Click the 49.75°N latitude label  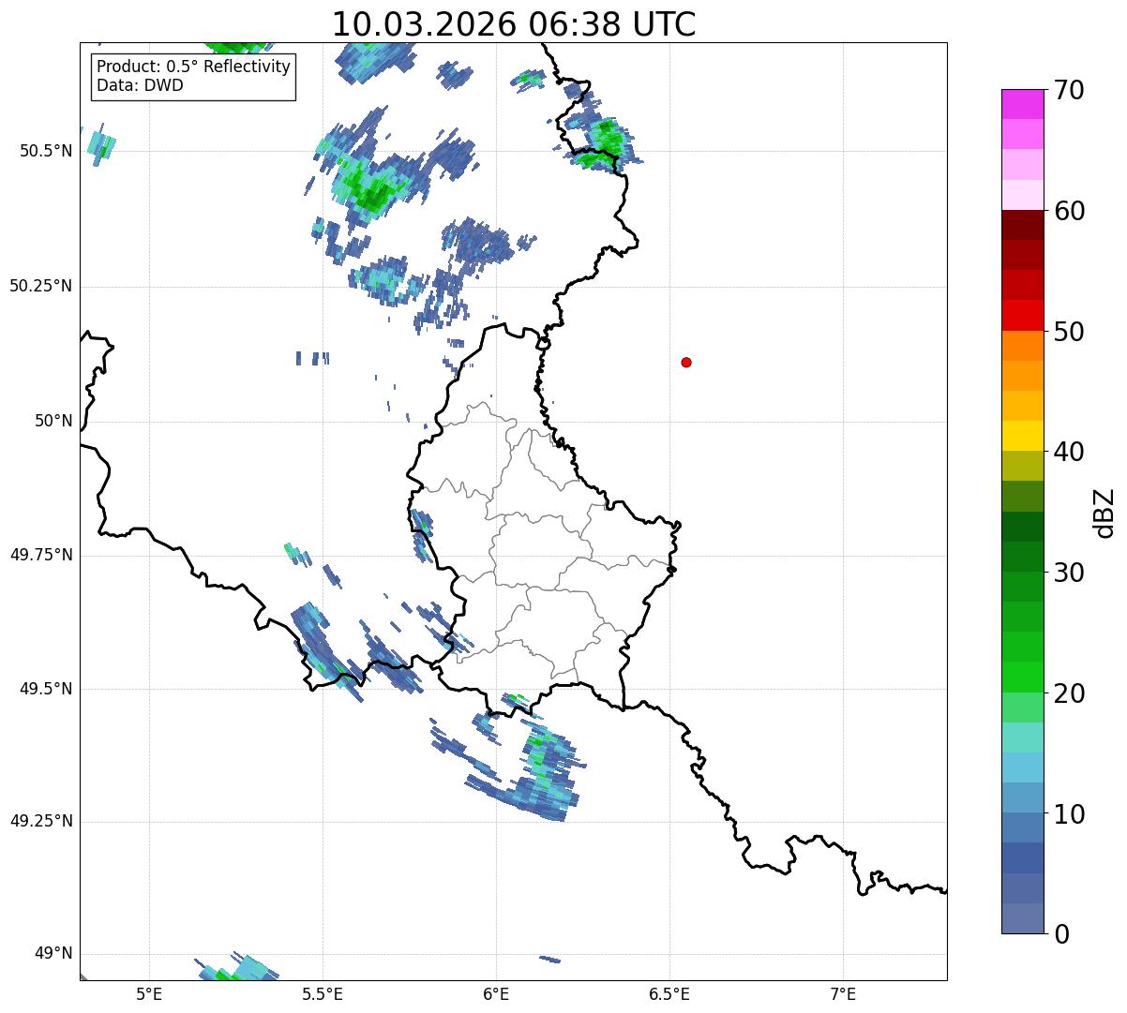click(x=41, y=555)
